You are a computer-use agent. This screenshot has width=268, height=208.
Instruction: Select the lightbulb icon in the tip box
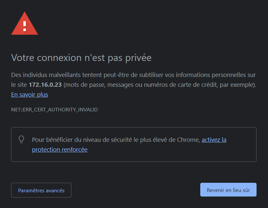[x=21, y=140]
